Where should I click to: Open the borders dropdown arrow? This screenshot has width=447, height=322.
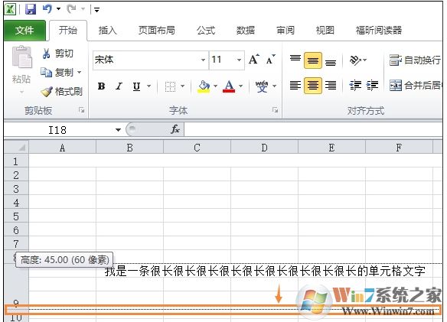pyautogui.click(x=183, y=86)
